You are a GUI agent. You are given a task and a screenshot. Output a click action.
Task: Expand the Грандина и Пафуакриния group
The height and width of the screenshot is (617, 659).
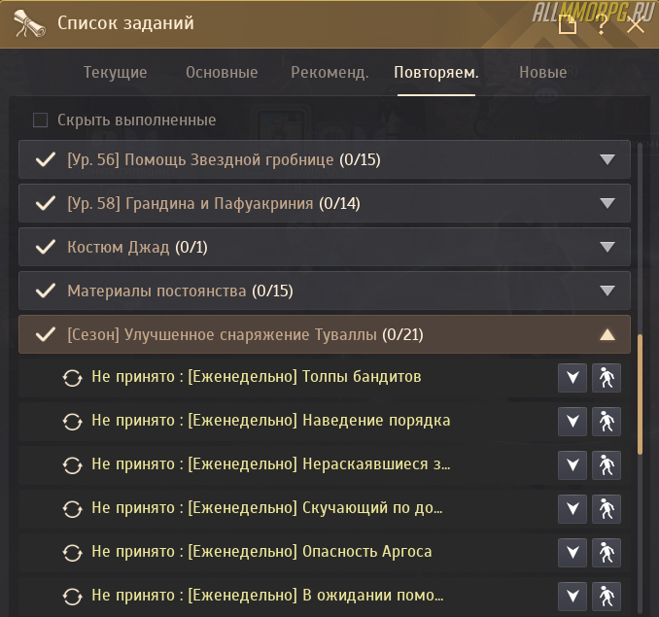click(x=607, y=203)
